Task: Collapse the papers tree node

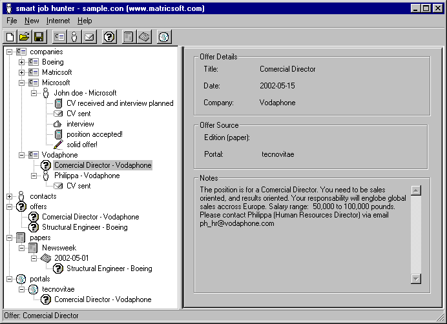Action: (x=10, y=238)
